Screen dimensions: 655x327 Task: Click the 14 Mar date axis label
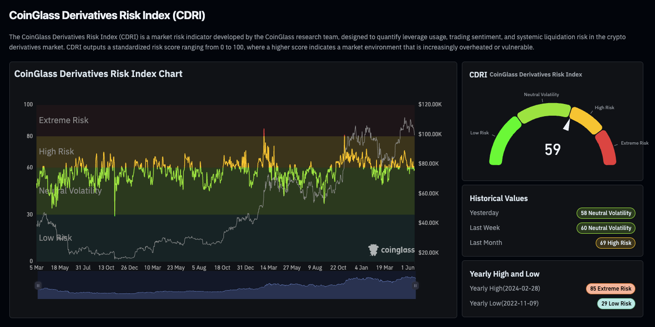(x=268, y=268)
